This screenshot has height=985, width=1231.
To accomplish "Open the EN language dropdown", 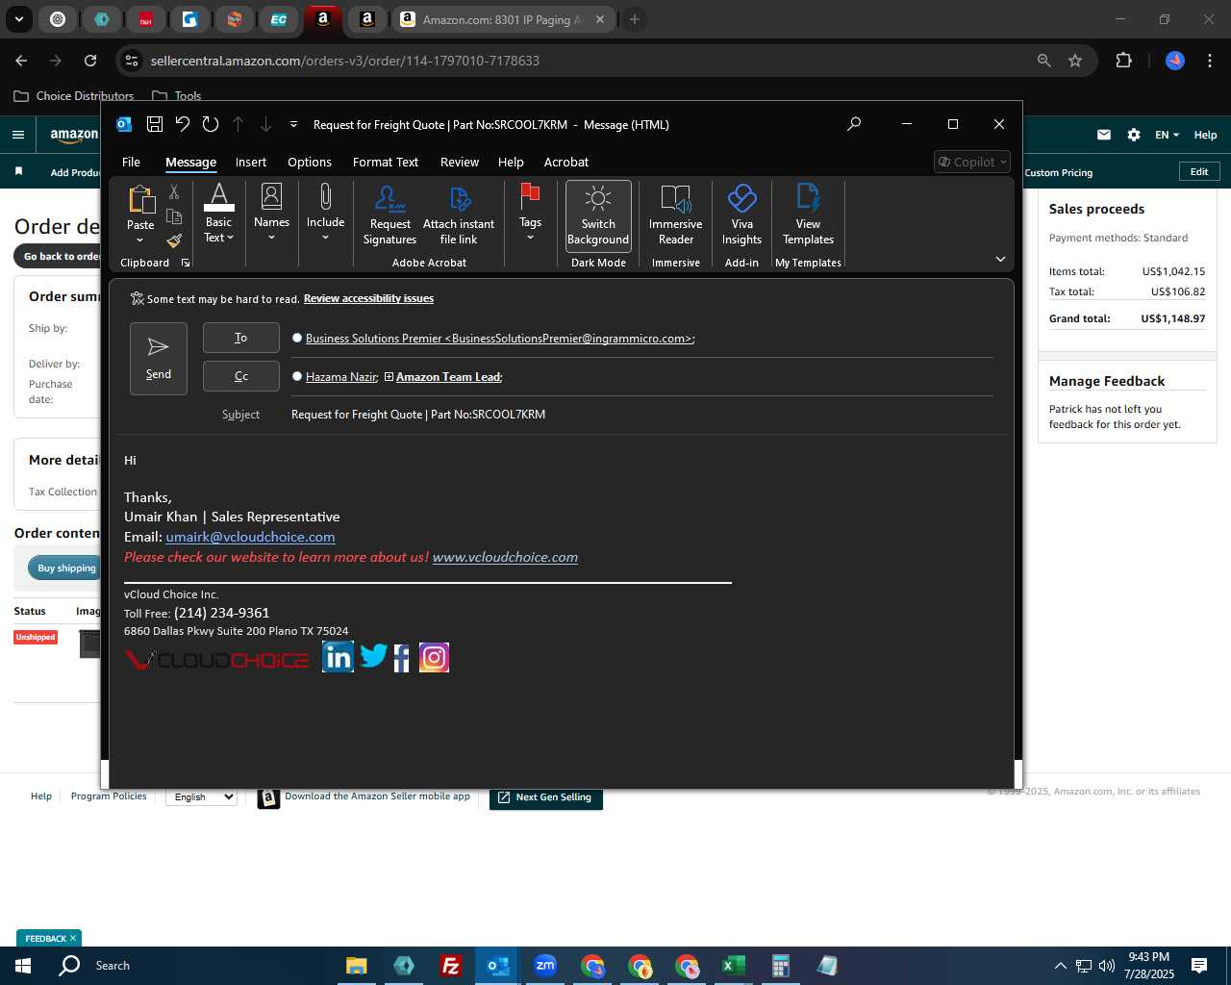I will (1167, 135).
